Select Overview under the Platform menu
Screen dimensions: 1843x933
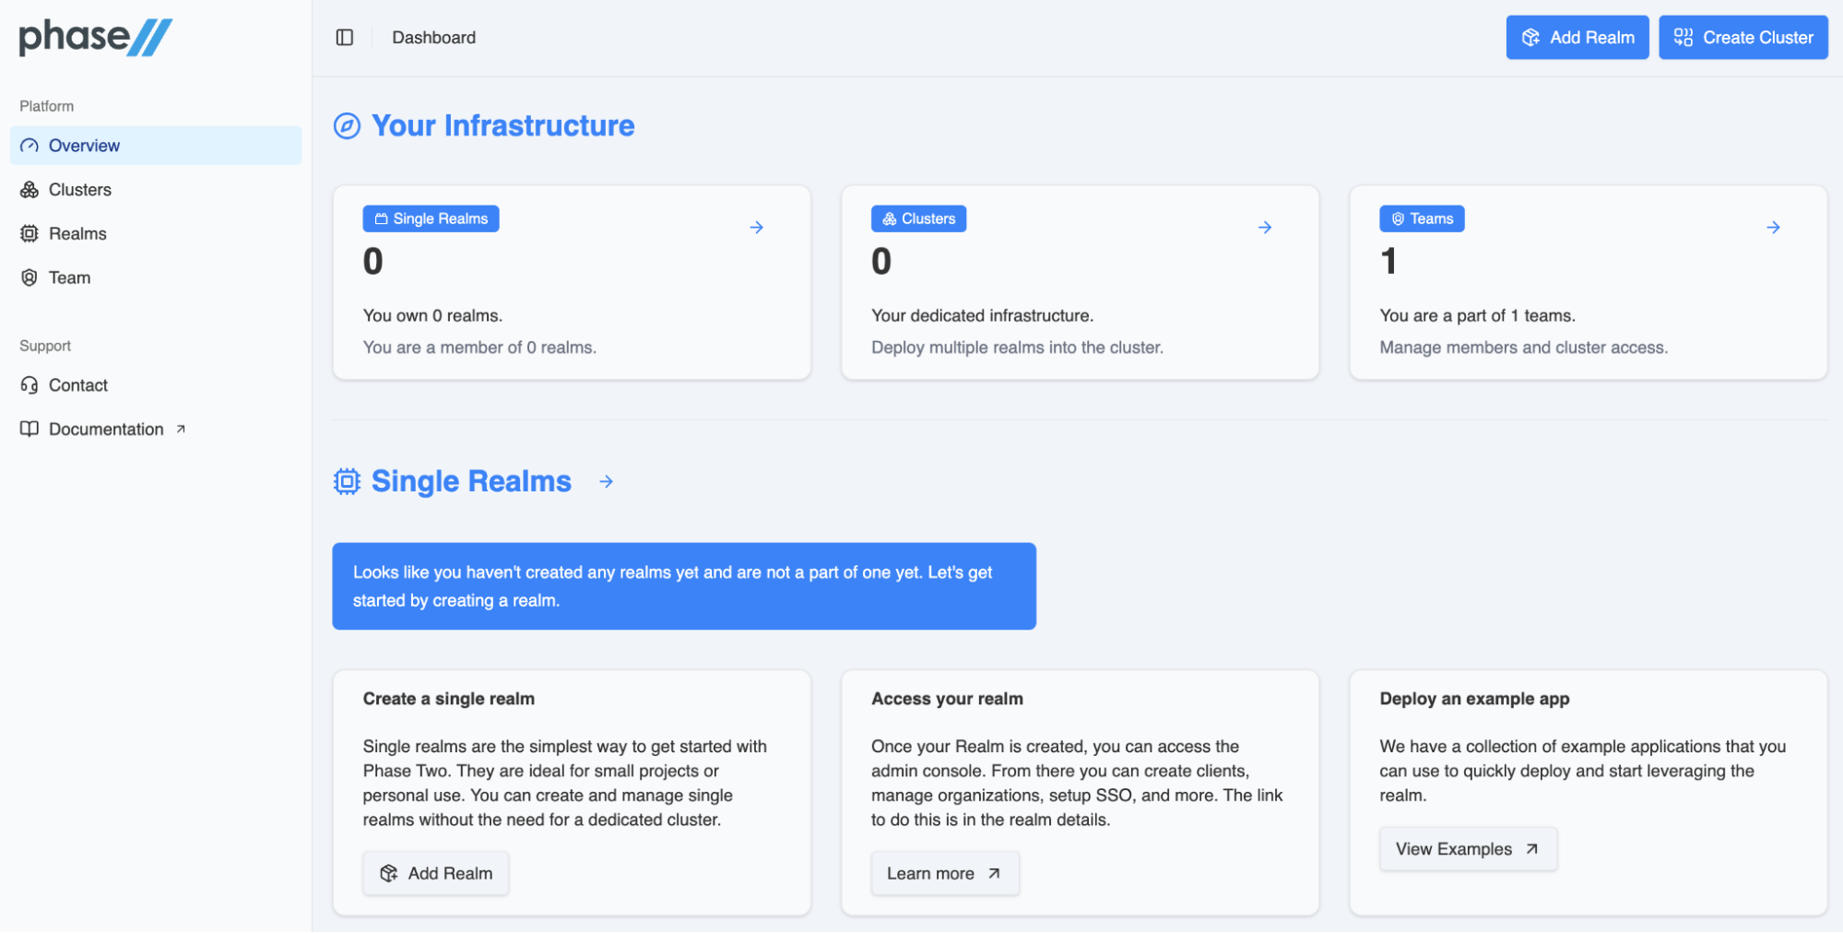[x=84, y=145]
